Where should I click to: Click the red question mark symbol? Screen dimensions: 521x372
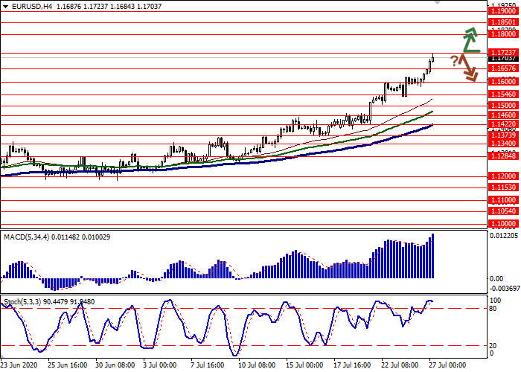pyautogui.click(x=453, y=60)
